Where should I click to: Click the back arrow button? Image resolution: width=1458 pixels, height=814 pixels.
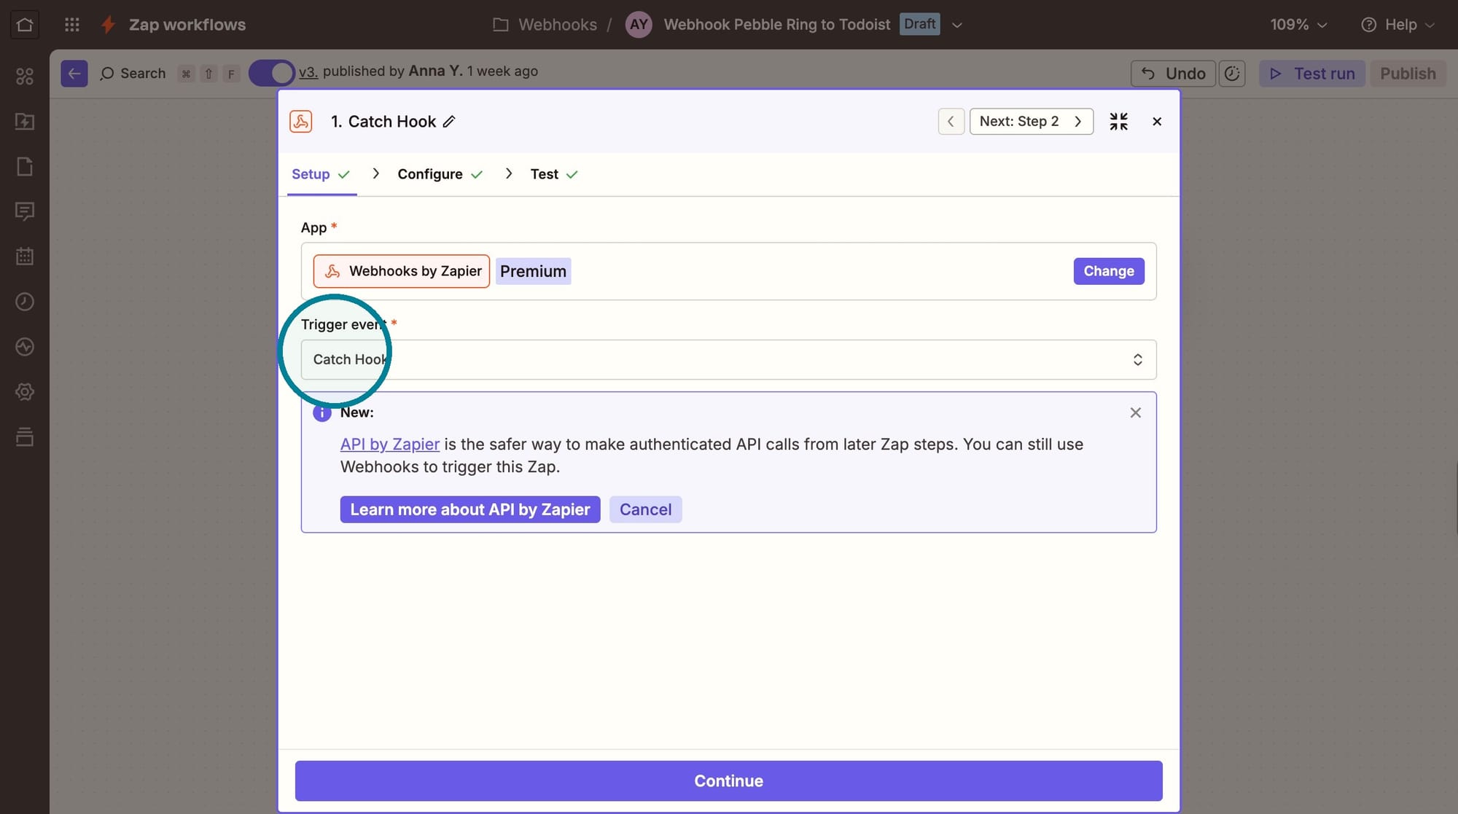pos(74,74)
